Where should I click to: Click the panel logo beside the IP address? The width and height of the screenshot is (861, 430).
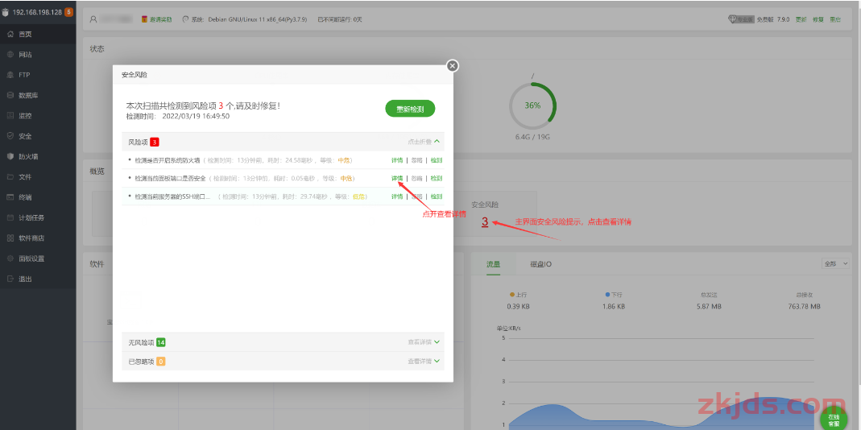tap(6, 11)
